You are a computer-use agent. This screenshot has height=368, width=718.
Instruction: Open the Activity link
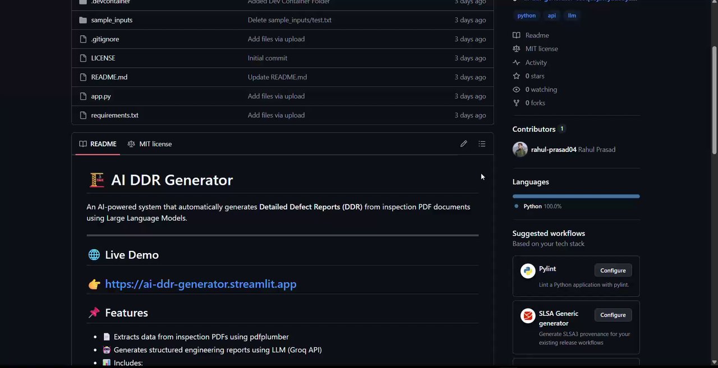pyautogui.click(x=536, y=63)
